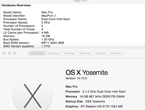Switch to the Overview tab
This screenshot has height=110, width=145.
(37, 53)
